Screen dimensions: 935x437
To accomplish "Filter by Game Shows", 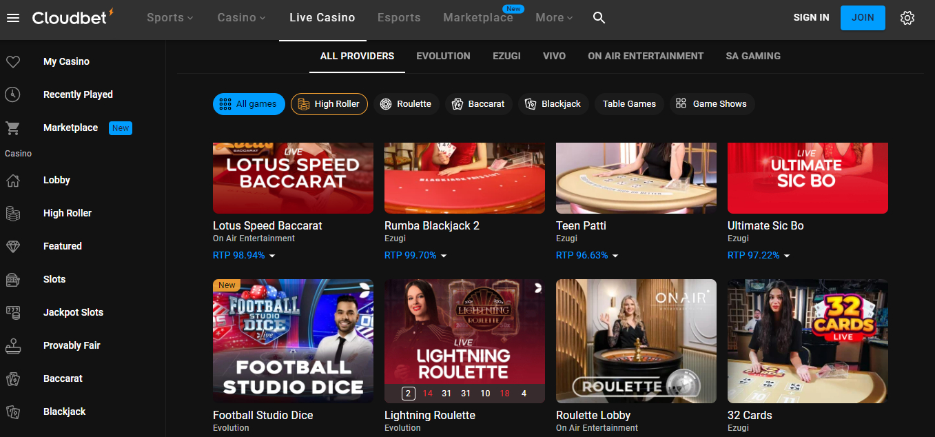I will pyautogui.click(x=712, y=104).
